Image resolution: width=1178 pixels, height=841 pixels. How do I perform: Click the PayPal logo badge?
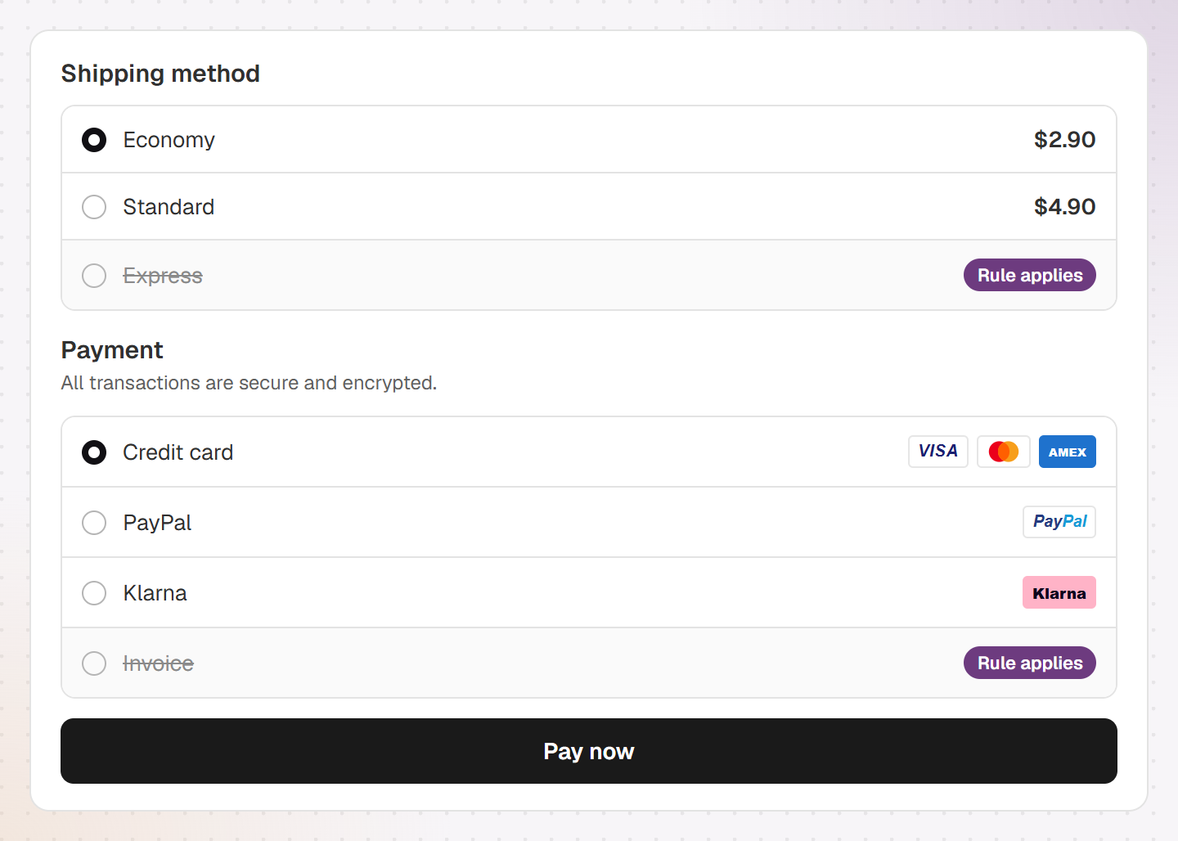[x=1059, y=522]
